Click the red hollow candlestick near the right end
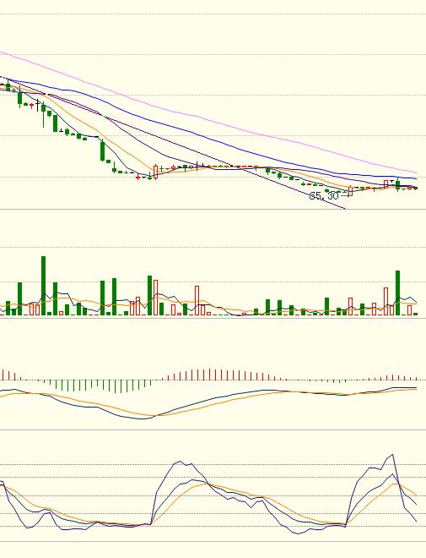 [x=386, y=184]
